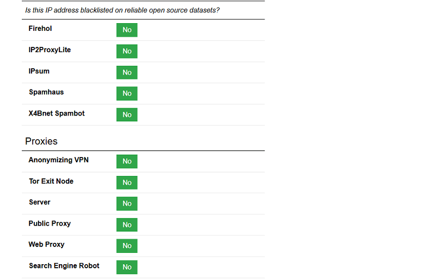
Task: Select the Spamhaus label text
Action: tap(46, 92)
